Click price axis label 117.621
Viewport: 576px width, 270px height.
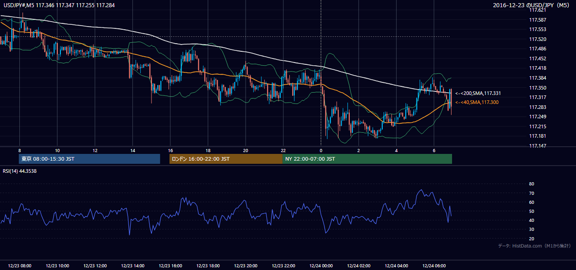pyautogui.click(x=537, y=10)
